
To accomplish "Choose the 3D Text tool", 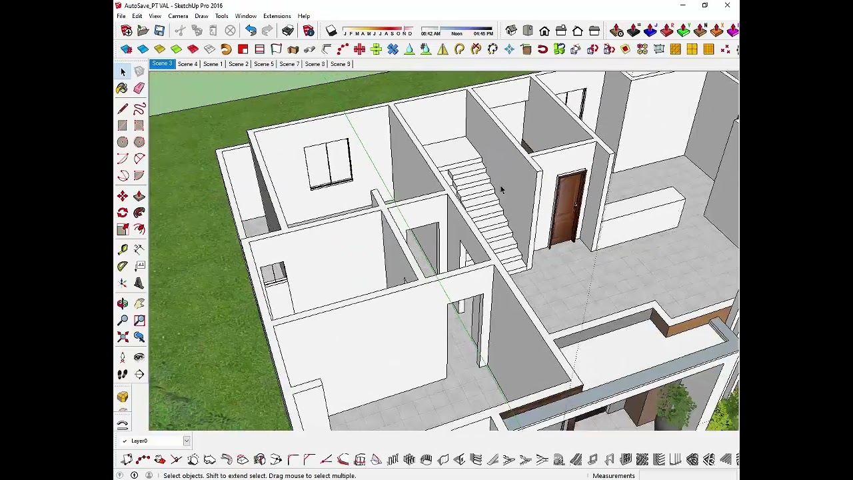I will (139, 283).
